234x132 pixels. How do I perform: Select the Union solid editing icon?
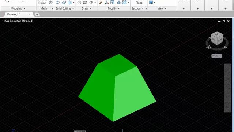tap(58, 3)
